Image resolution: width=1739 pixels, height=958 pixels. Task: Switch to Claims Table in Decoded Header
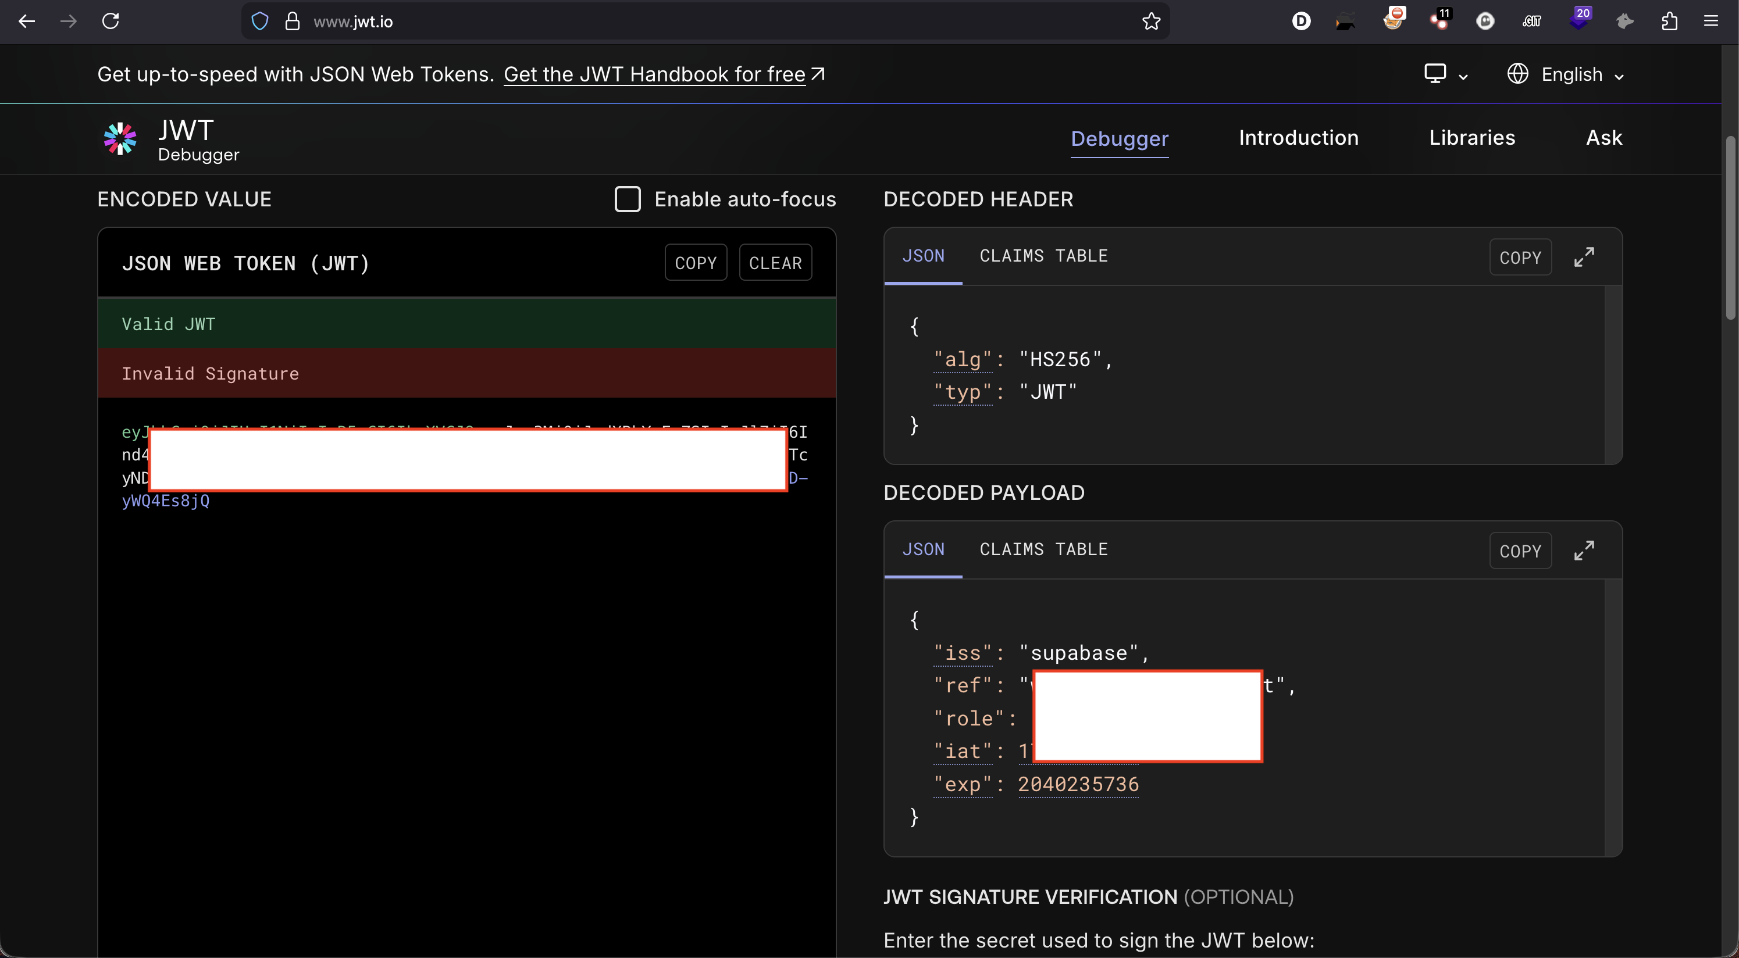pyautogui.click(x=1043, y=256)
